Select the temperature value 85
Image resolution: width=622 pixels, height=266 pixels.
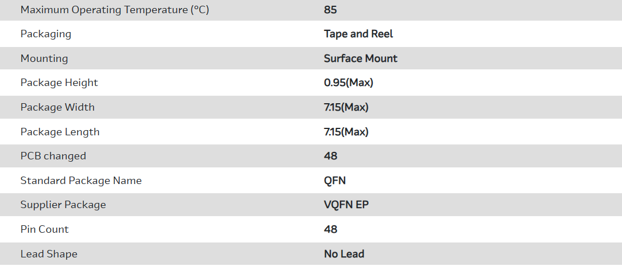[330, 10]
